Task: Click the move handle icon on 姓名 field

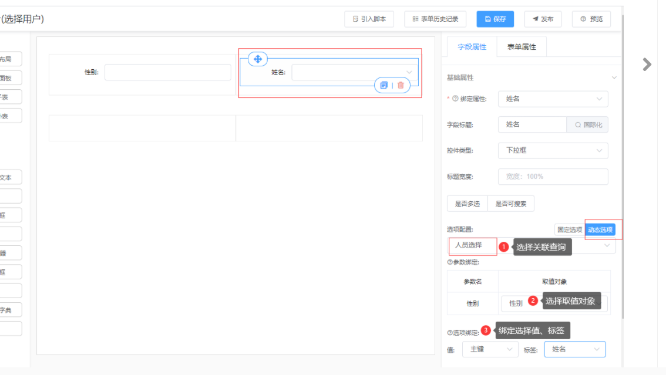Action: pos(257,59)
